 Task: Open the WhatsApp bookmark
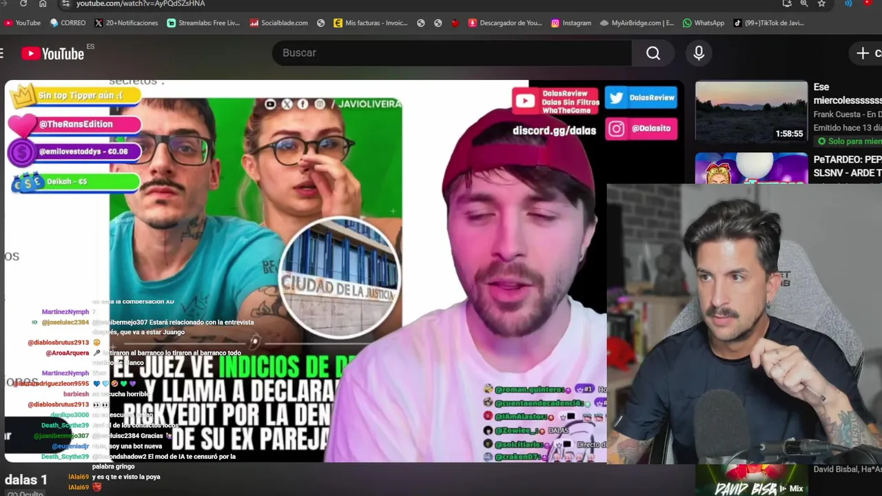click(x=703, y=23)
